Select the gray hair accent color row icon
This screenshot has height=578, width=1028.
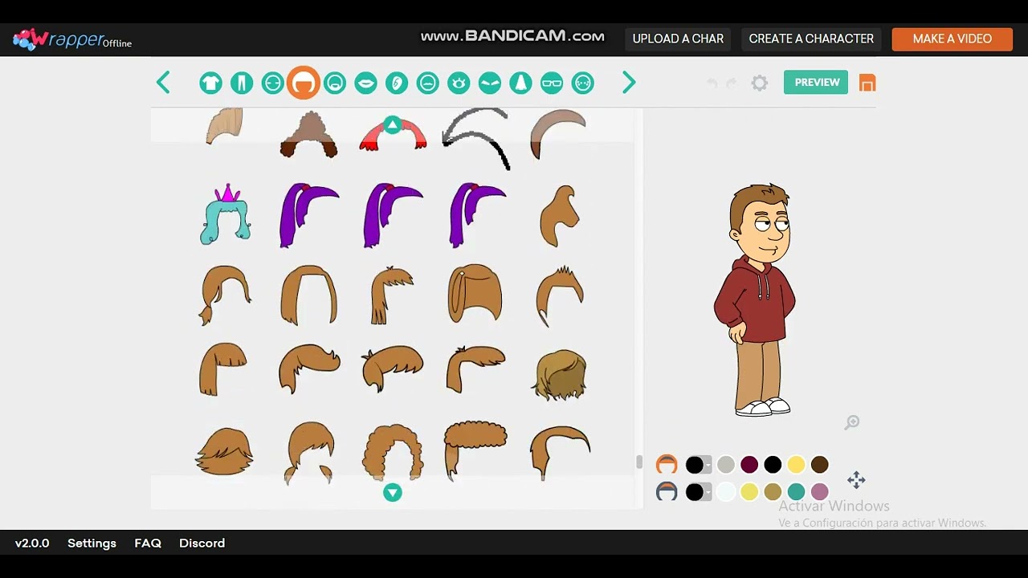pos(667,491)
